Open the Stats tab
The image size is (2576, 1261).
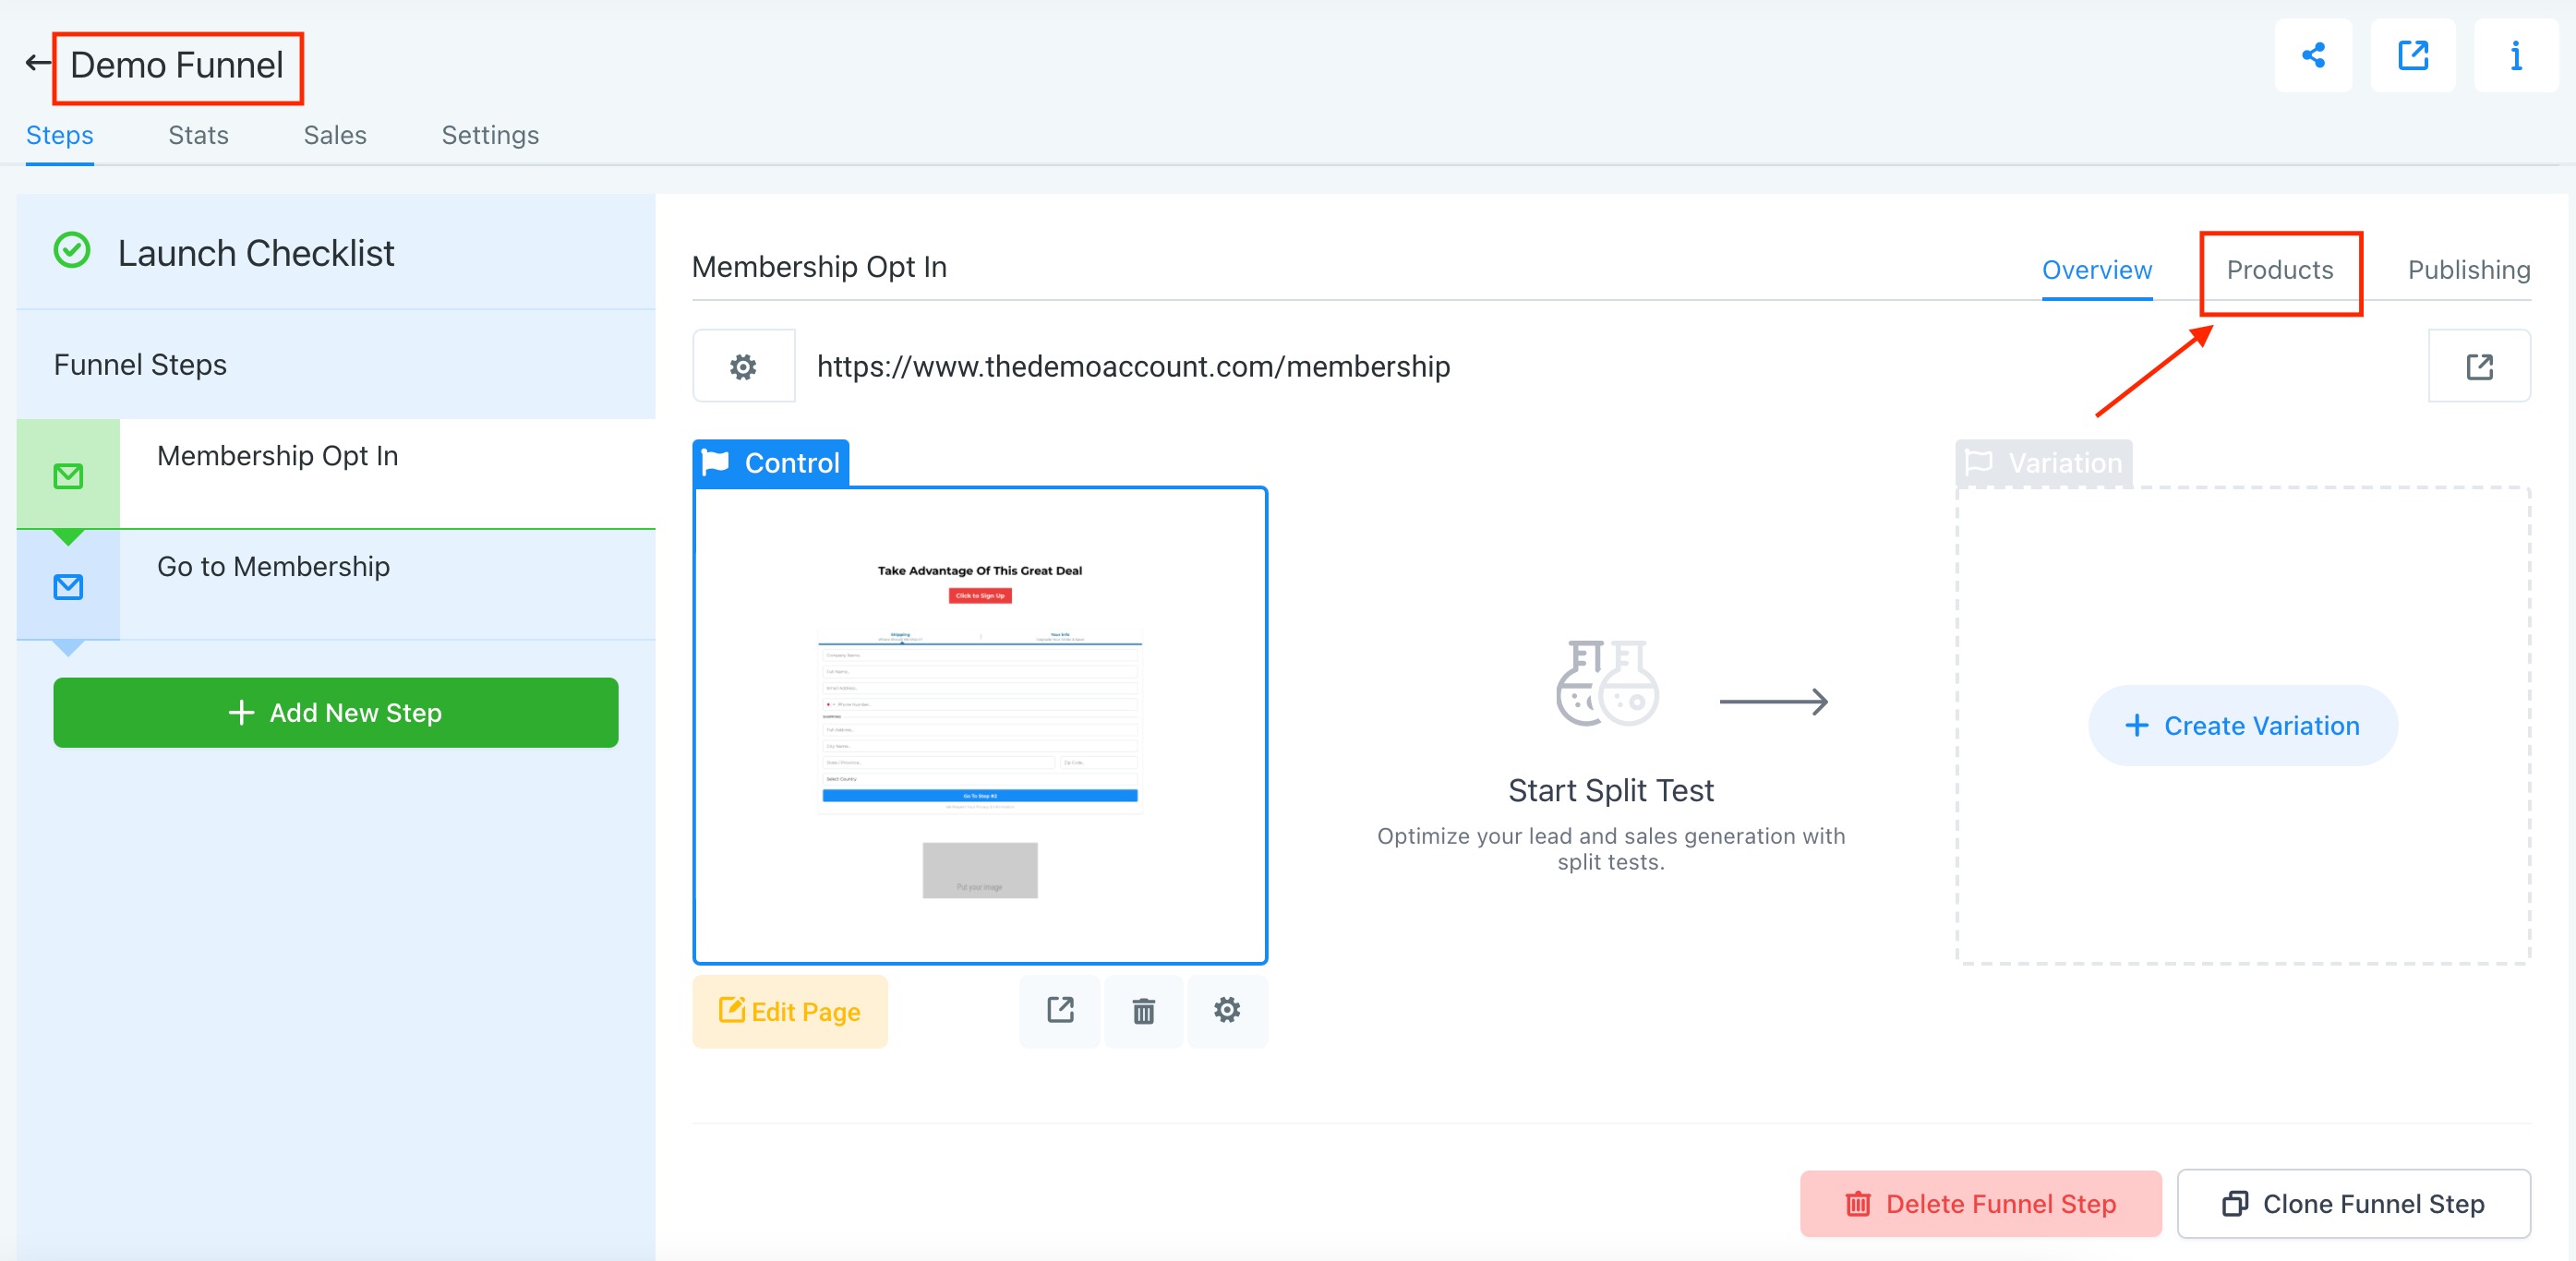click(x=198, y=135)
